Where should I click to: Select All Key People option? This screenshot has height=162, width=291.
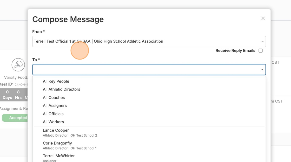(56, 81)
